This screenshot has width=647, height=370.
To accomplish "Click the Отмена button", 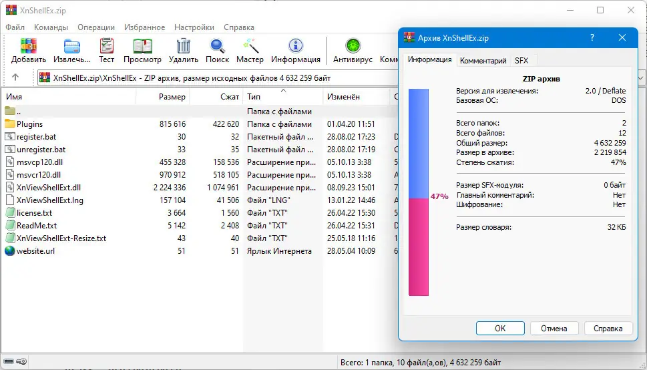I will [554, 329].
